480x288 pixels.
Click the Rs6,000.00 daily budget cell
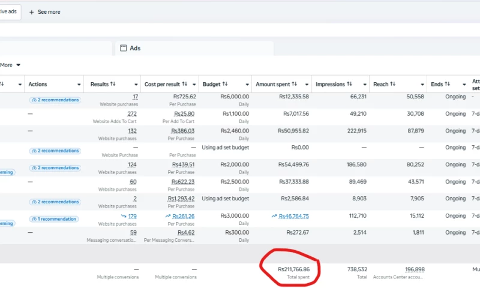click(235, 97)
